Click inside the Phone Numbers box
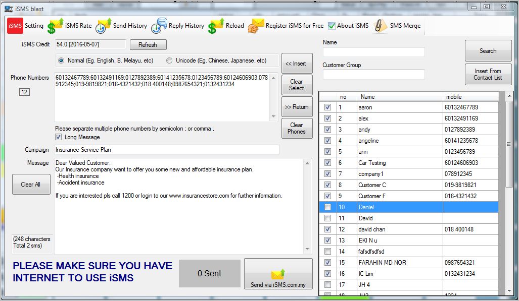This screenshot has height=301, width=519. (162, 97)
